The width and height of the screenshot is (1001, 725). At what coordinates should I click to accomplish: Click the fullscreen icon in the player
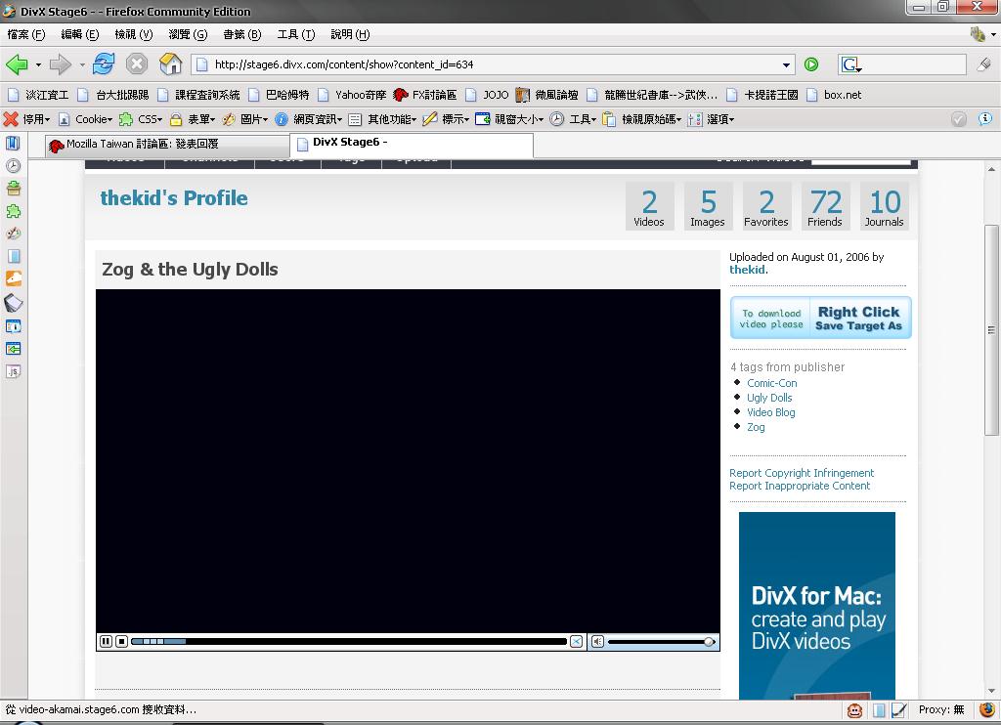[x=577, y=642]
